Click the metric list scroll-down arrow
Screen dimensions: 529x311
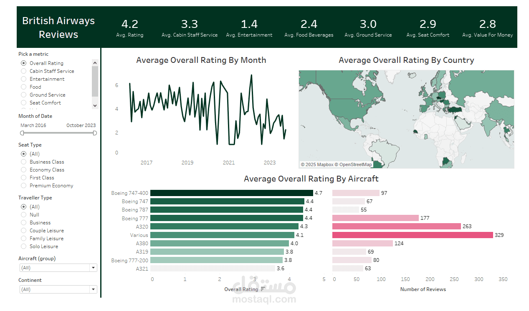click(95, 106)
